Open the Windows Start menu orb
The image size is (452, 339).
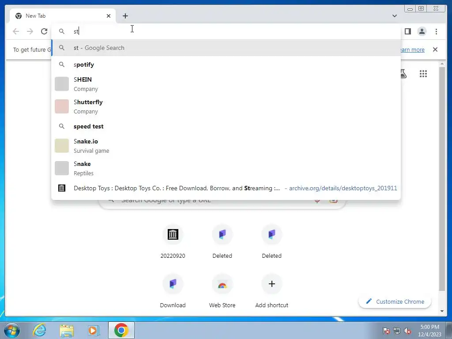click(x=12, y=330)
